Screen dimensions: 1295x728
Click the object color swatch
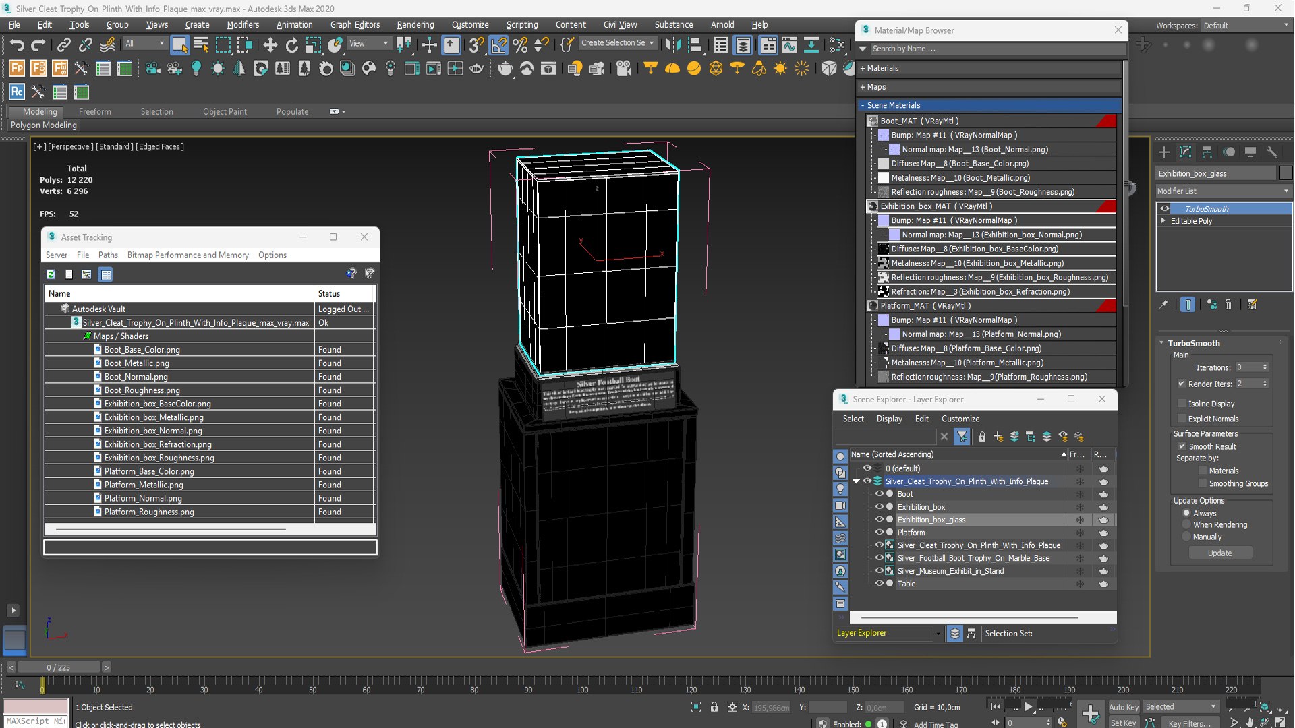click(1286, 173)
